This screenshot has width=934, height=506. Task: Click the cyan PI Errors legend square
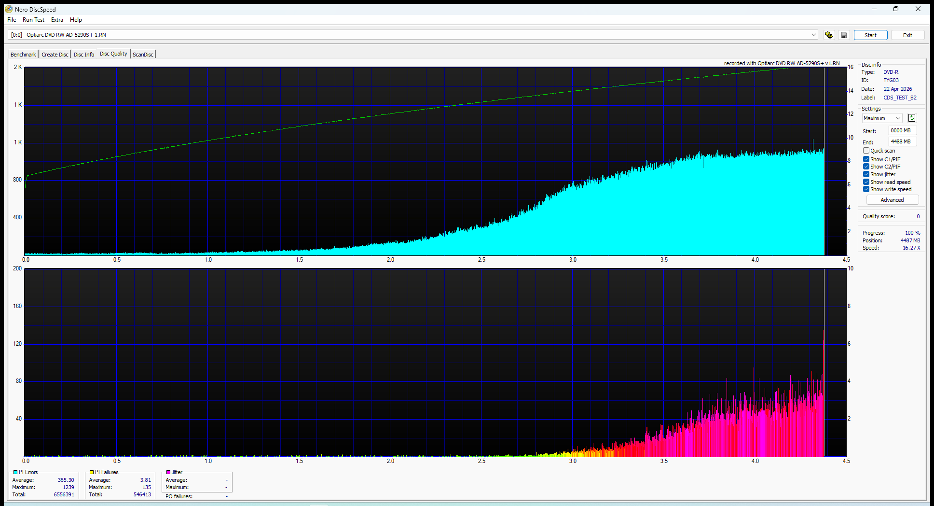click(x=15, y=472)
